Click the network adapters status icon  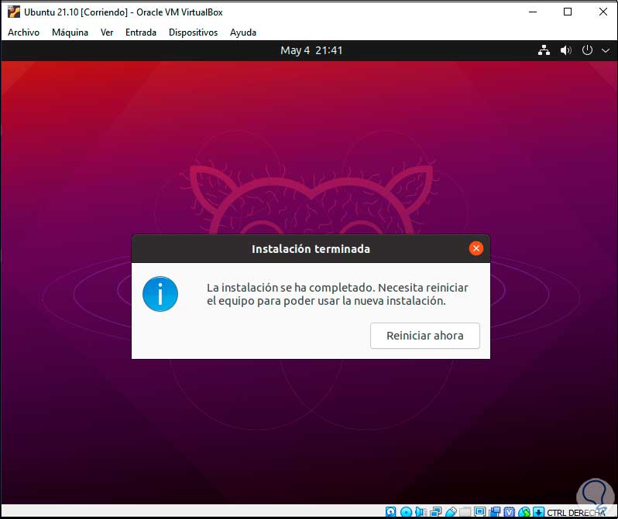[x=435, y=511]
